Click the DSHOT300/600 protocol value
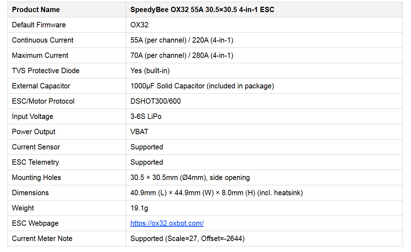Screen dimensions: 411x252 [156, 101]
